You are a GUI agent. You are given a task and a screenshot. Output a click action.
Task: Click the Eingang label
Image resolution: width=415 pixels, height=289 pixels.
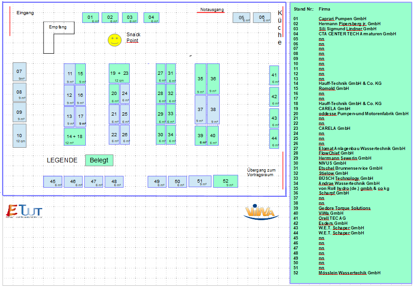point(25,13)
